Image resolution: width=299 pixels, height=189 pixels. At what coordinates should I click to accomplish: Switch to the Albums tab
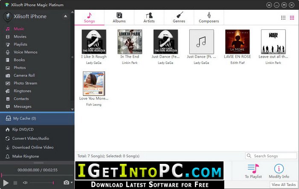(119, 17)
